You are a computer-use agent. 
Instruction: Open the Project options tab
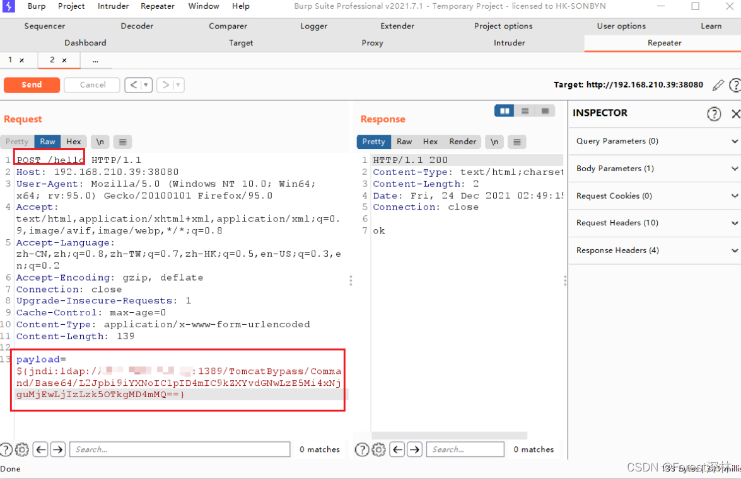tap(503, 26)
